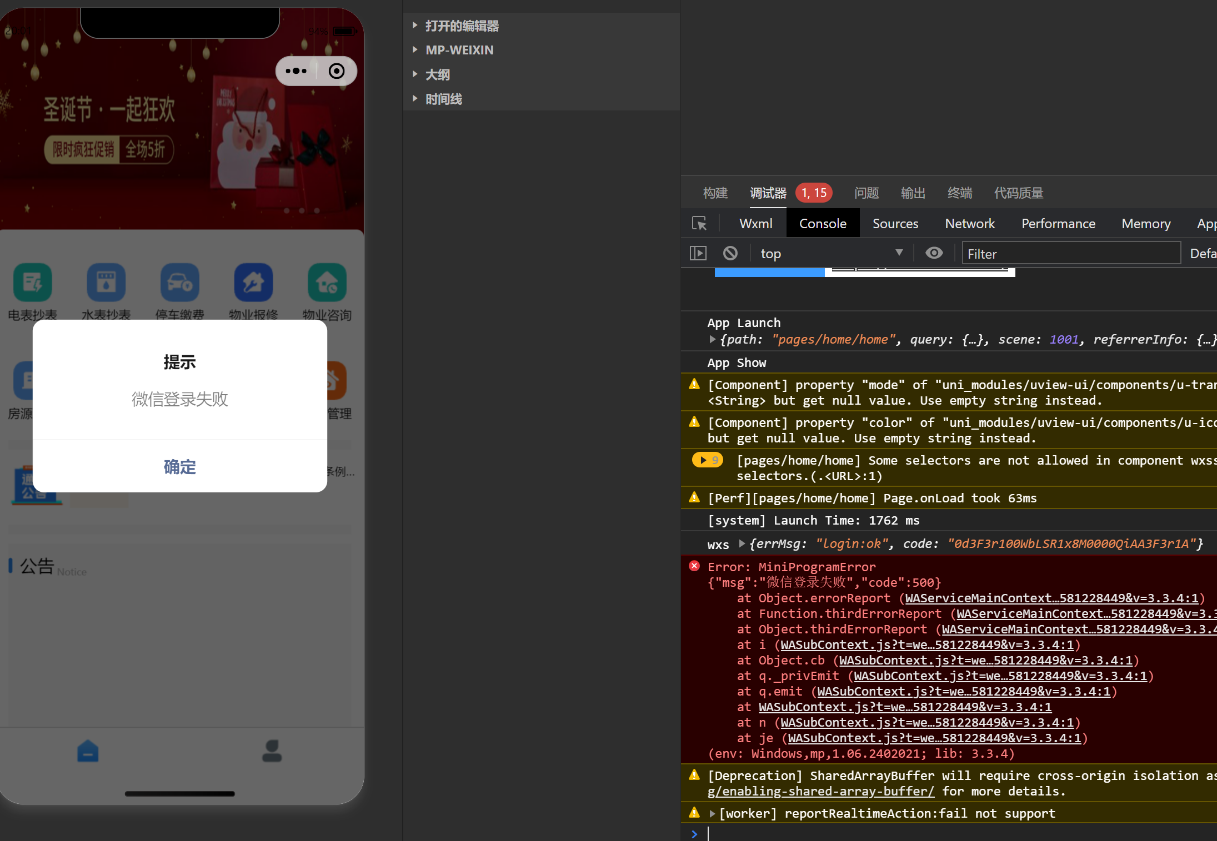The height and width of the screenshot is (841, 1217).
Task: Expand the App Launch path object
Action: pos(712,339)
